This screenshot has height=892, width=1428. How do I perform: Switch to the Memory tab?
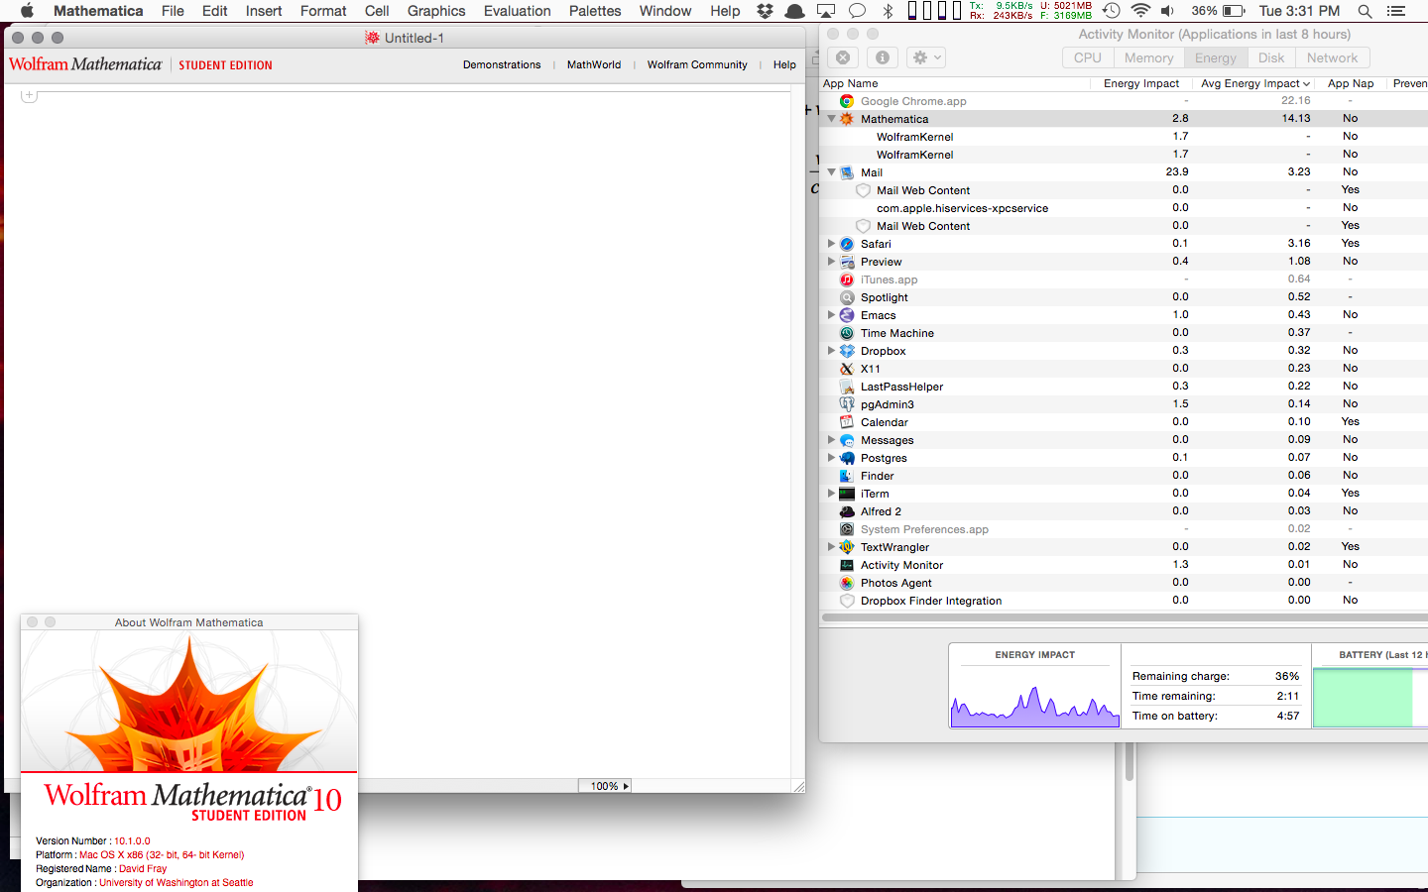pos(1148,57)
